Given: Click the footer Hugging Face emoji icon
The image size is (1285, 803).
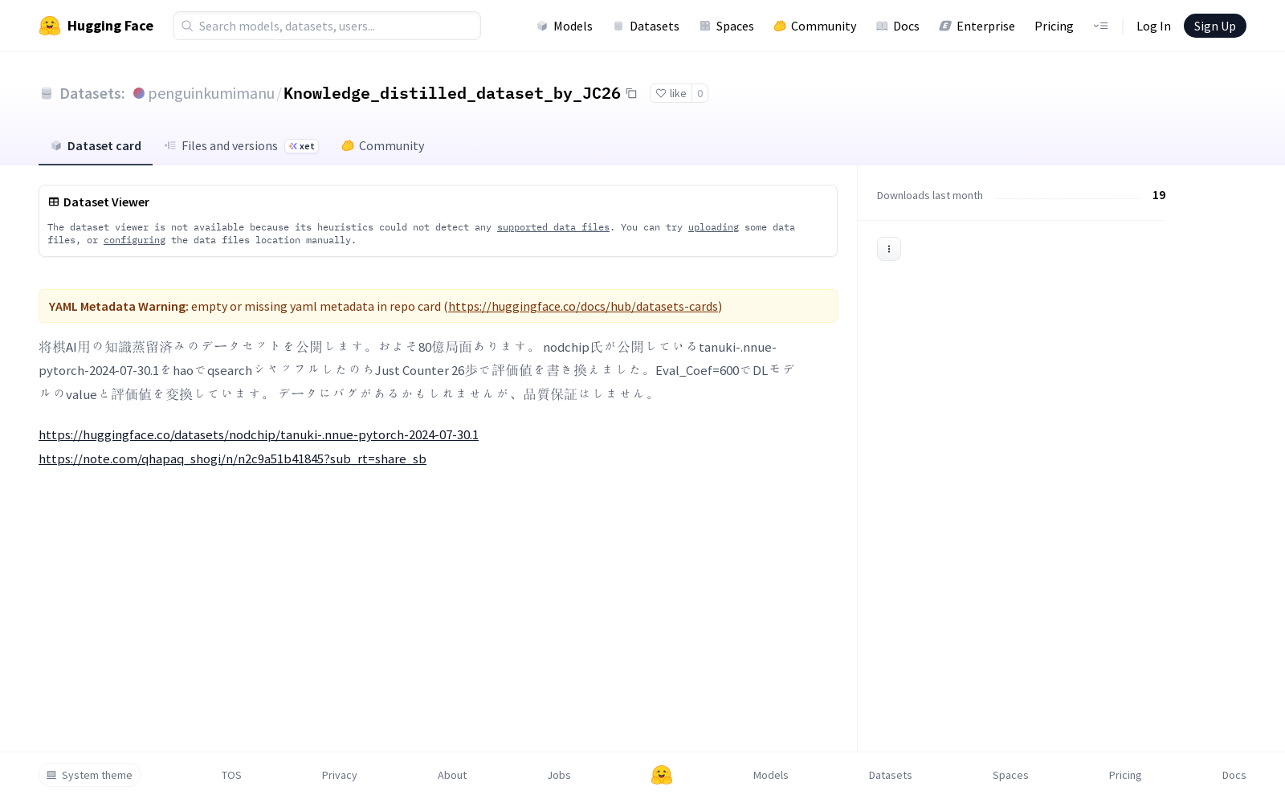Looking at the screenshot, I should point(662,775).
